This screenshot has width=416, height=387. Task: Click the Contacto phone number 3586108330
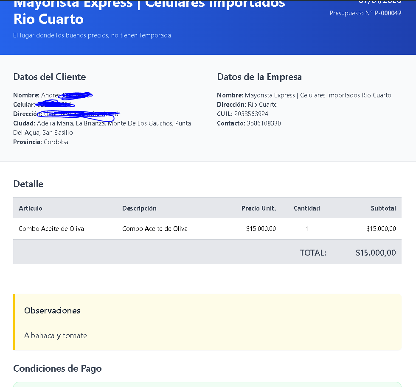pos(264,123)
